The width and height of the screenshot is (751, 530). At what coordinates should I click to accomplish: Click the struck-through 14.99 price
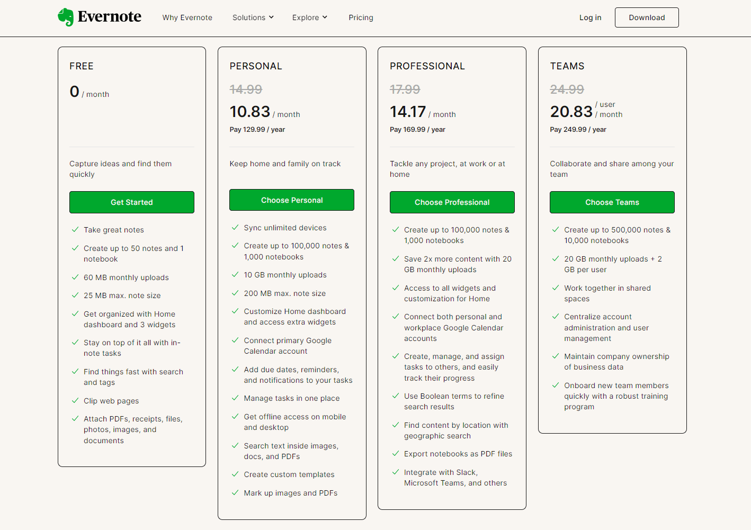[246, 89]
